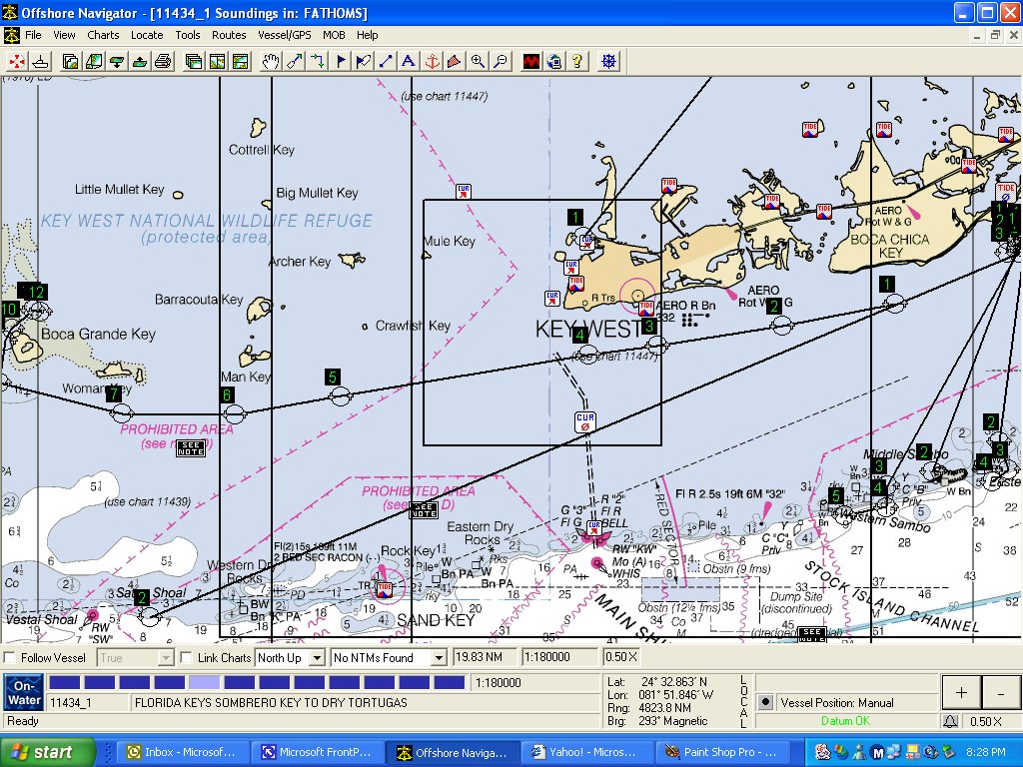Print the chart using the printer icon
This screenshot has width=1023, height=767.
(x=163, y=61)
